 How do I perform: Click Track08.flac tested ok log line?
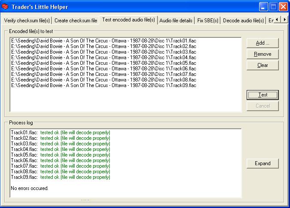(x=60, y=172)
